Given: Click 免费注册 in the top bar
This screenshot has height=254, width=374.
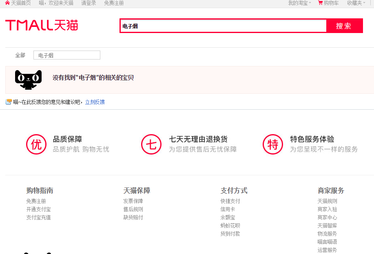Looking at the screenshot, I should click(114, 3).
